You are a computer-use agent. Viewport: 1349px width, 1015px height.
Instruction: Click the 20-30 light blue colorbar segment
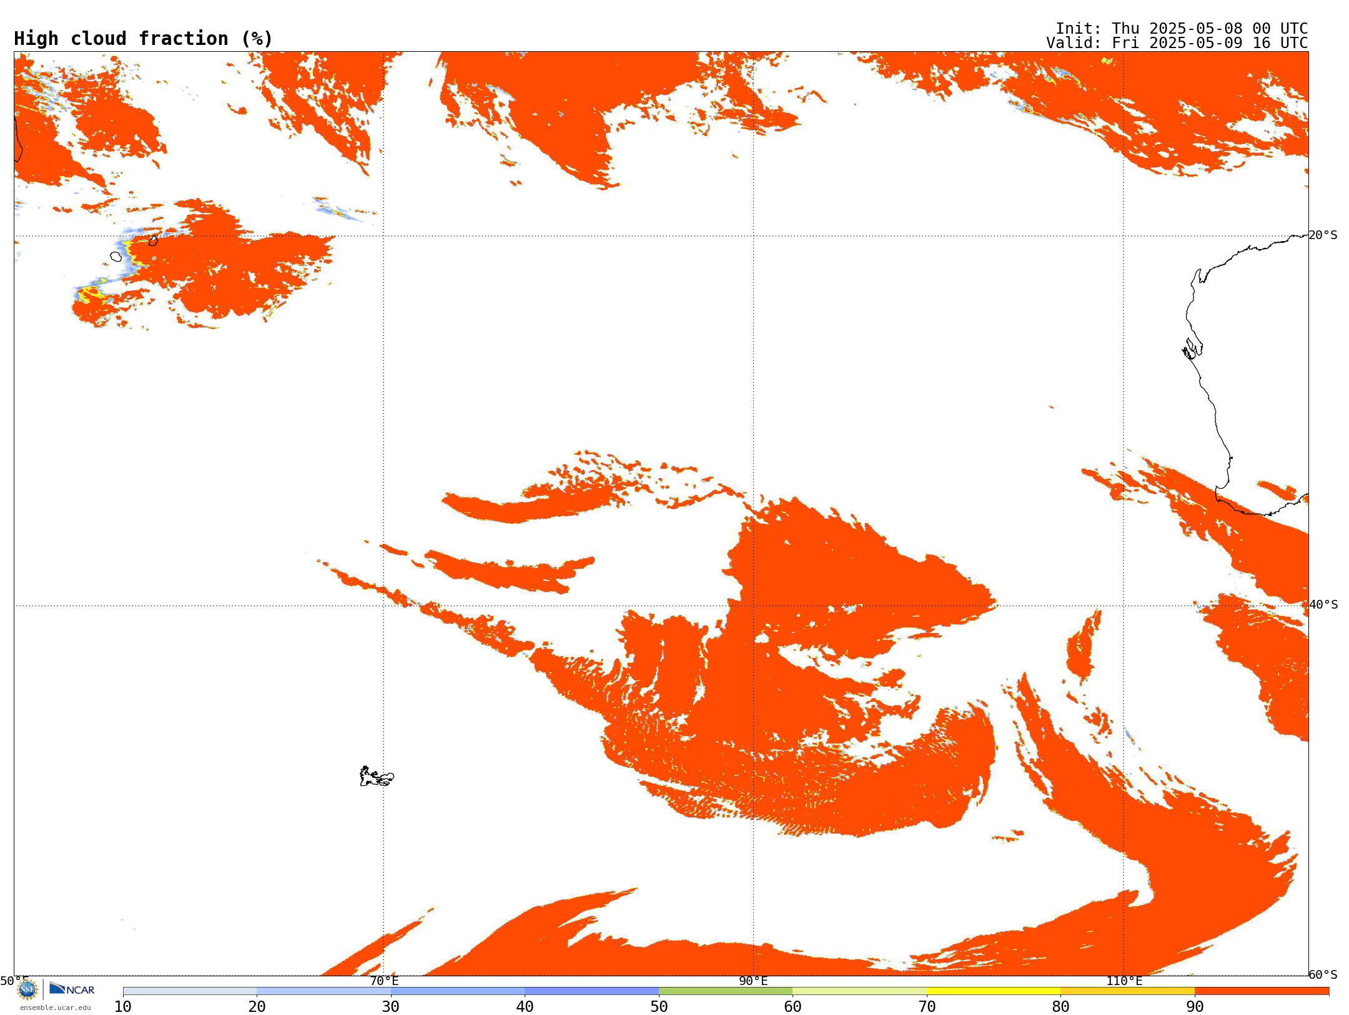click(324, 991)
